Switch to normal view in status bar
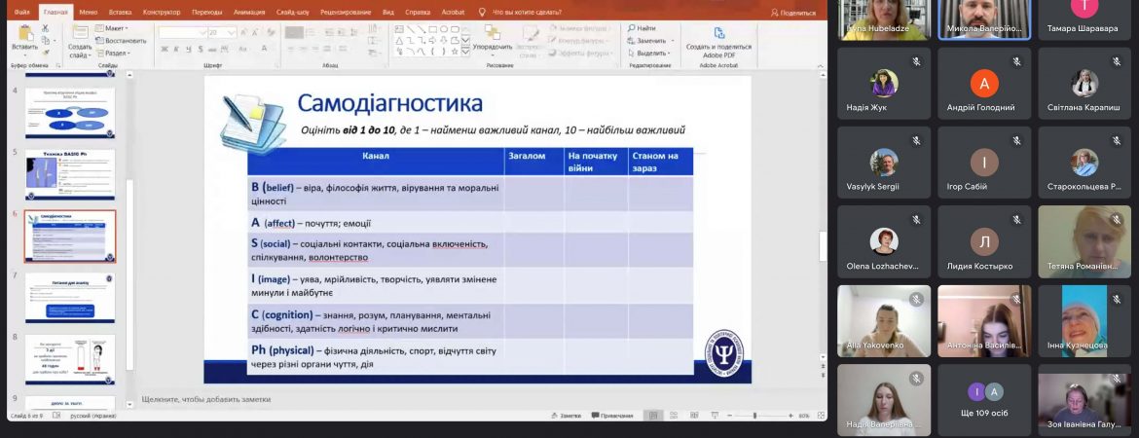The image size is (1139, 438). (653, 416)
